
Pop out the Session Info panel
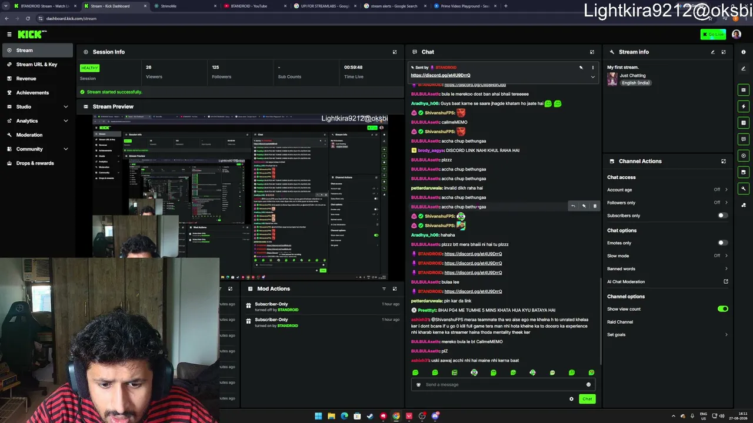[x=395, y=52]
